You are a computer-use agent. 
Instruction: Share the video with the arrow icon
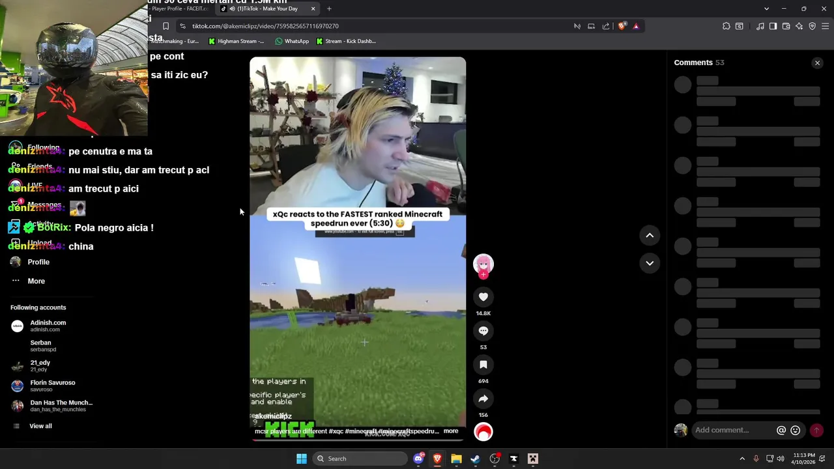(483, 399)
